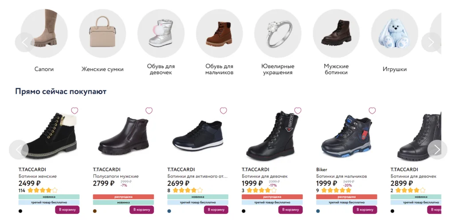Select brown color swatch for Полусапоги мужские
The height and width of the screenshot is (220, 454).
click(95, 211)
